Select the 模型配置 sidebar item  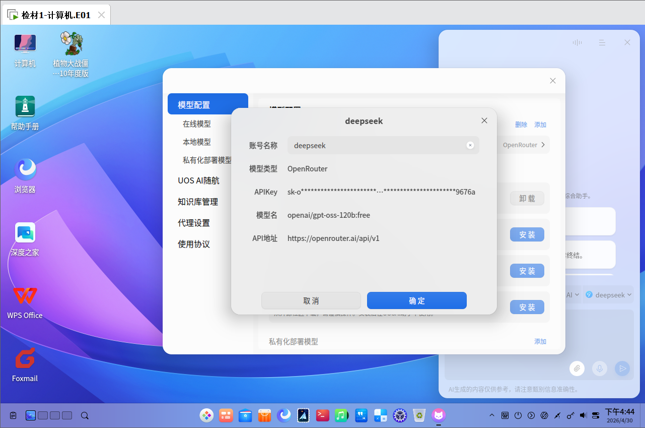point(208,104)
